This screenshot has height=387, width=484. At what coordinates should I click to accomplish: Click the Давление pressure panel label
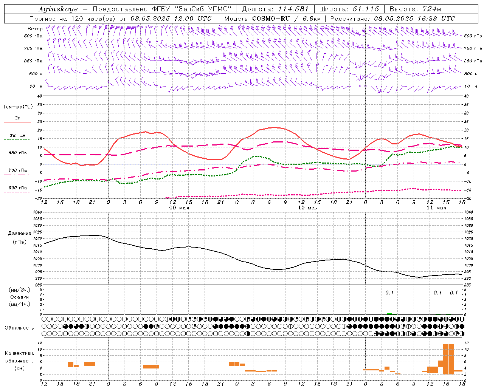click(x=20, y=234)
